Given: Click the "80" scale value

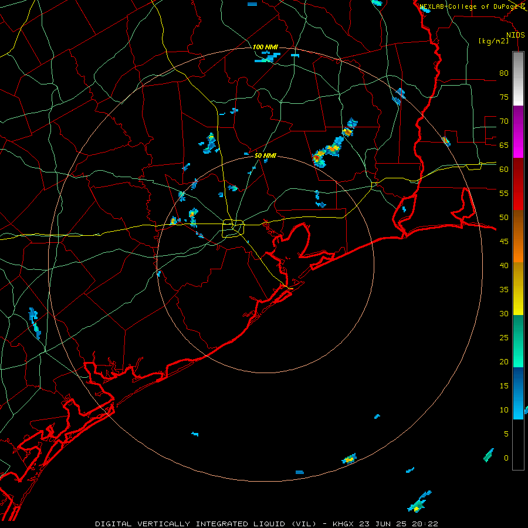Looking at the screenshot, I should point(504,73).
